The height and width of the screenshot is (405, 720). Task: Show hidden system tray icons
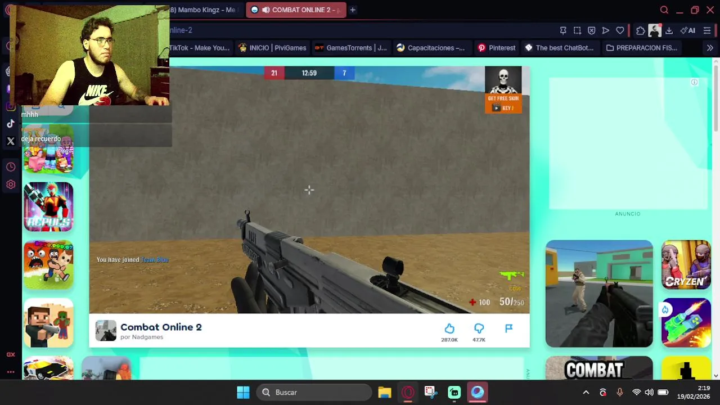[586, 392]
